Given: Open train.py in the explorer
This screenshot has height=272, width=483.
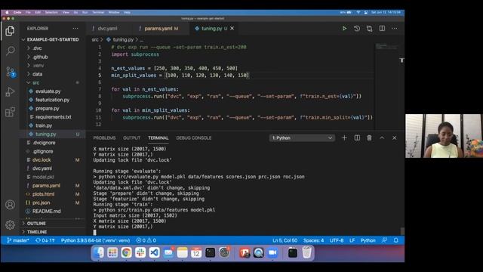Looking at the screenshot, I should click(44, 125).
